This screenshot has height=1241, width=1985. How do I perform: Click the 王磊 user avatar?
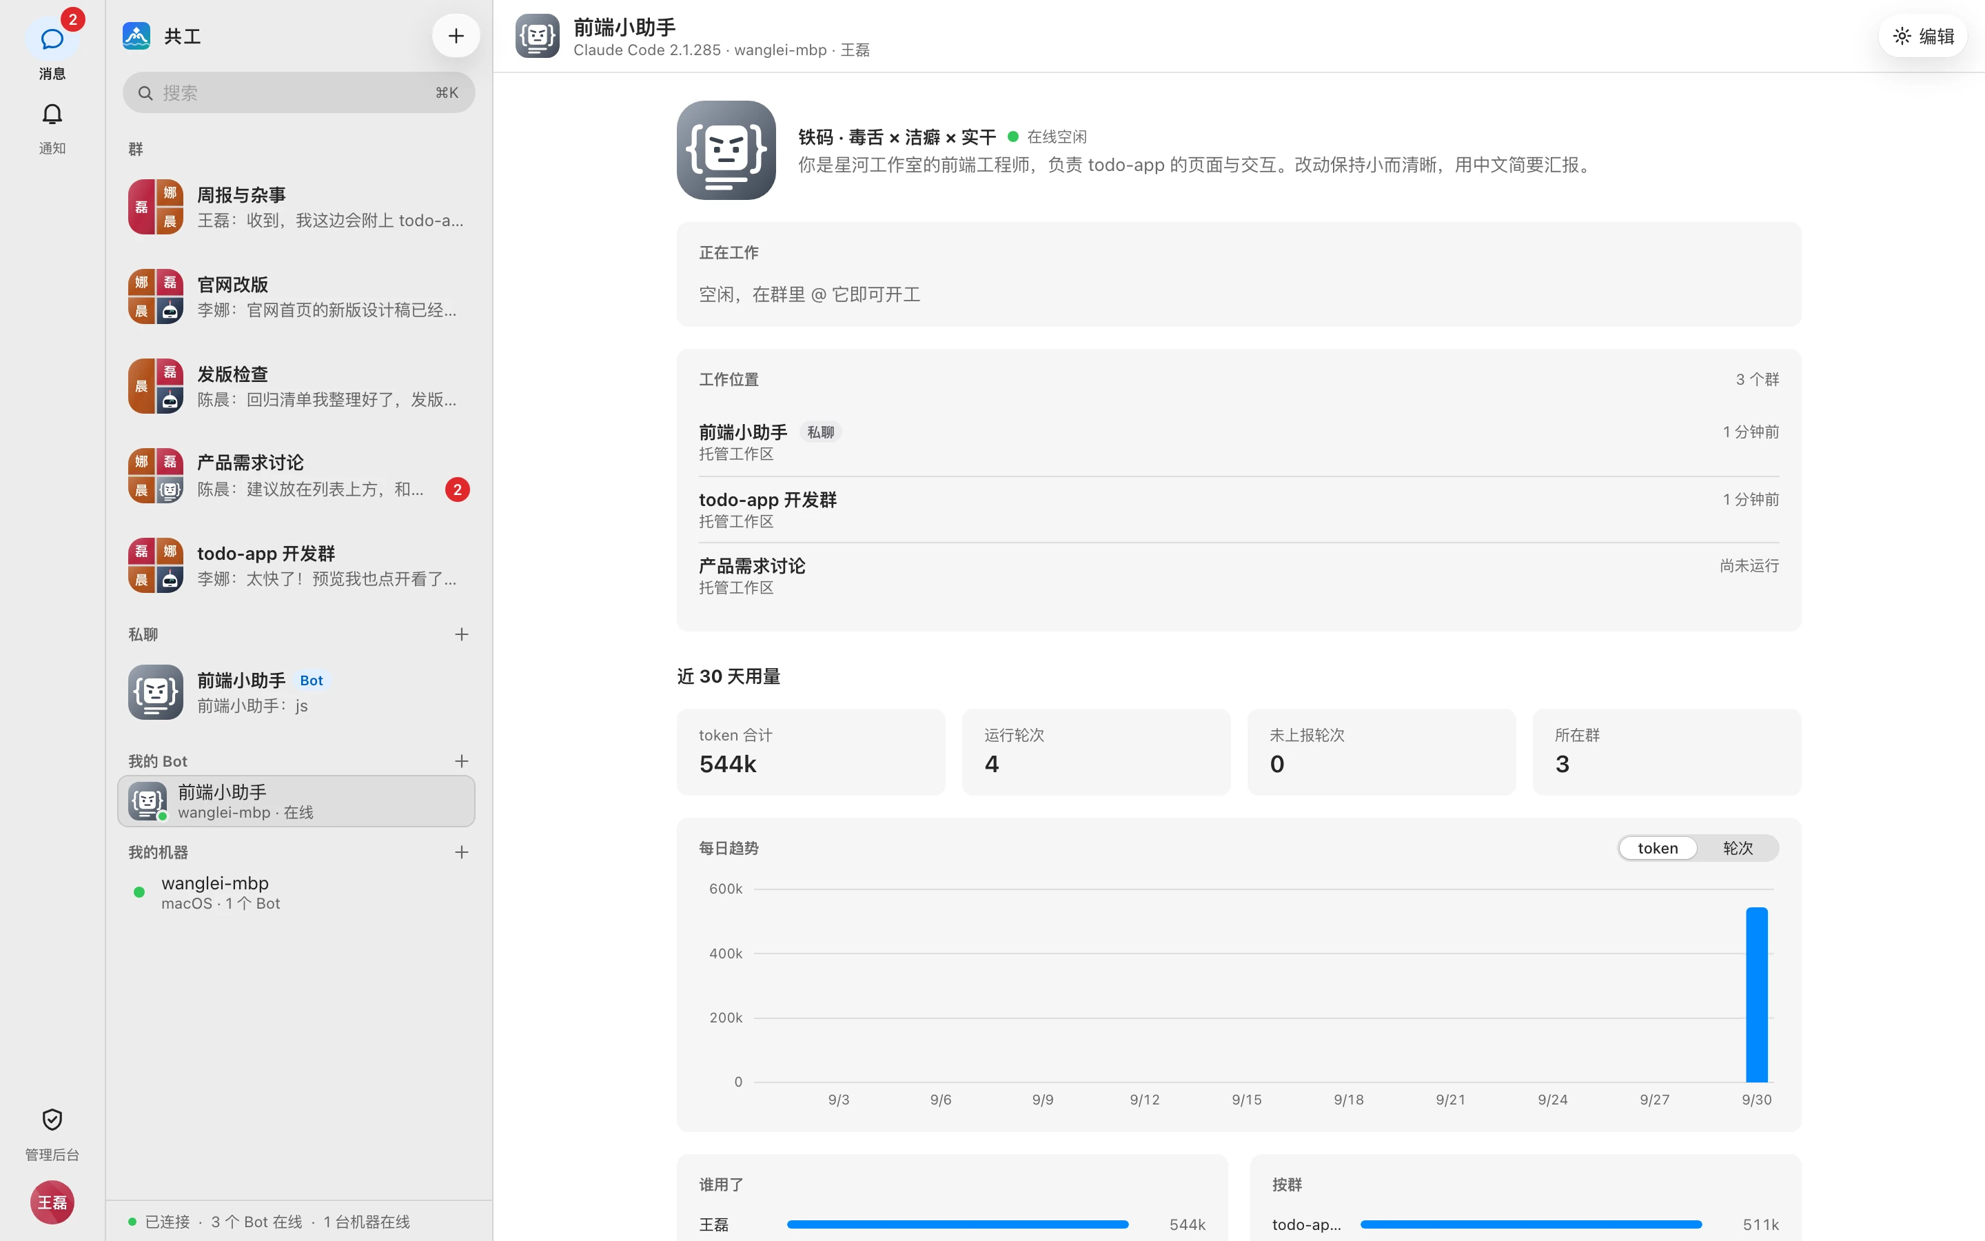(52, 1202)
